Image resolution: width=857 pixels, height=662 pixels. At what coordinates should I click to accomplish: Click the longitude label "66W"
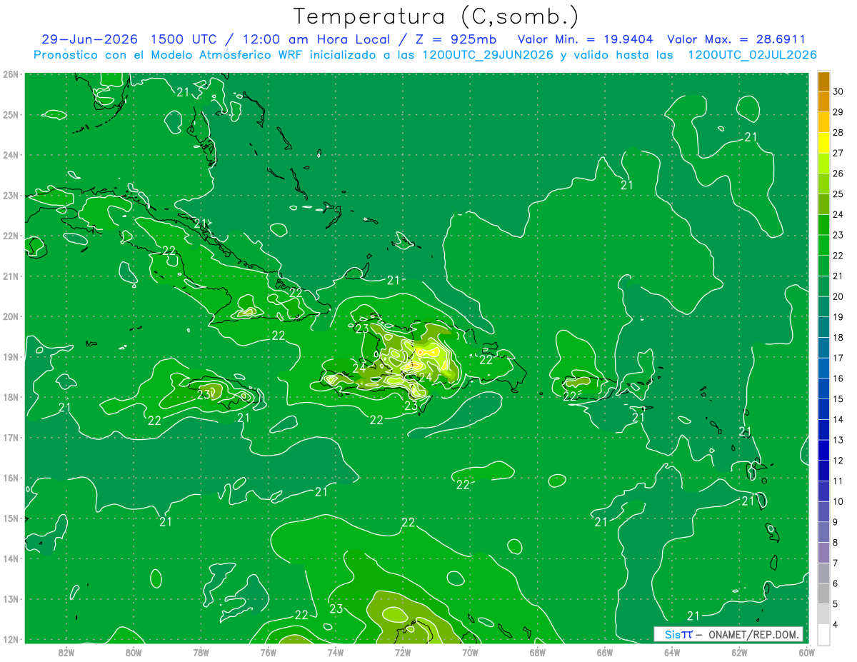605,652
